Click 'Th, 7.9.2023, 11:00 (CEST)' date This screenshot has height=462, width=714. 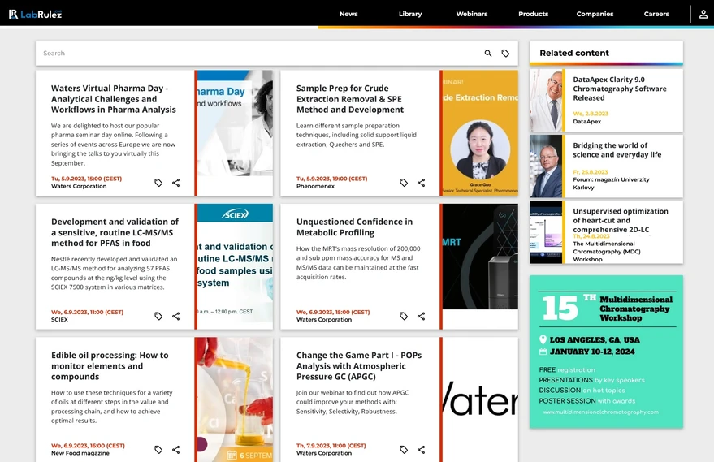click(x=331, y=446)
